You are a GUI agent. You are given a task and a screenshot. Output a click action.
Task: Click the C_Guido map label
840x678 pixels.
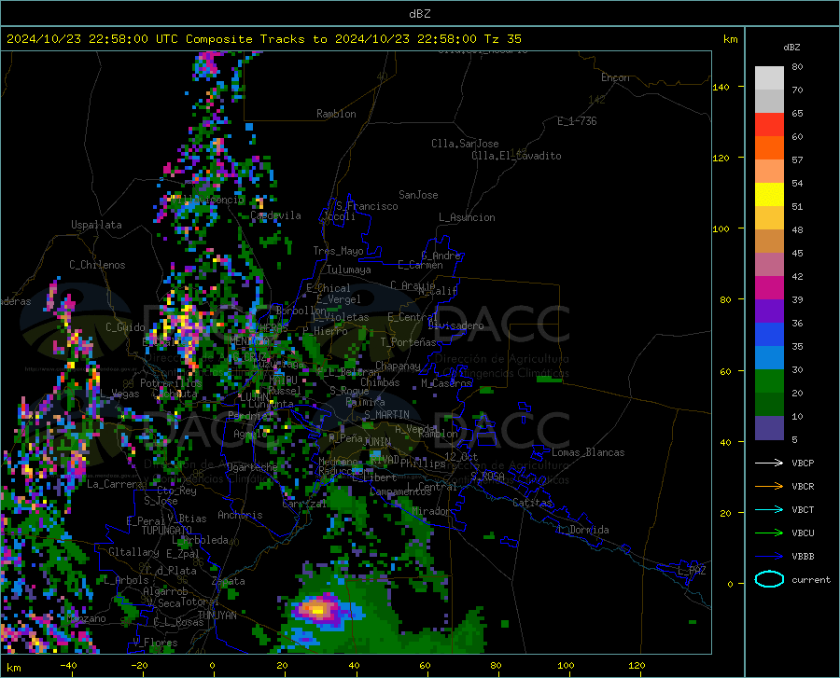pyautogui.click(x=125, y=327)
